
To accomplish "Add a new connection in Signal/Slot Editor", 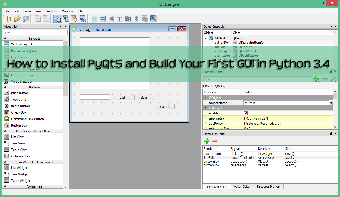I will [206, 141].
